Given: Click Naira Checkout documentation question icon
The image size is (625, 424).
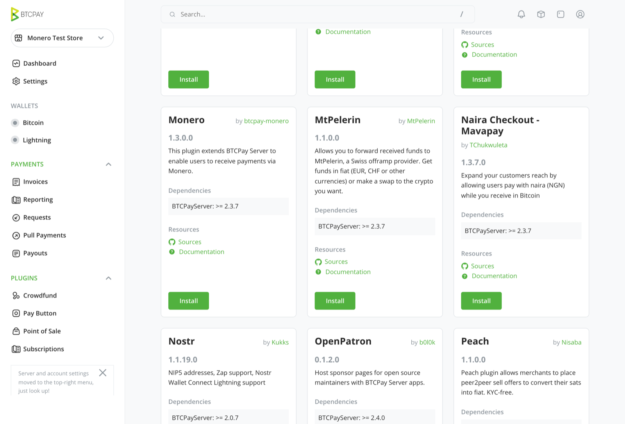Looking at the screenshot, I should tap(464, 276).
